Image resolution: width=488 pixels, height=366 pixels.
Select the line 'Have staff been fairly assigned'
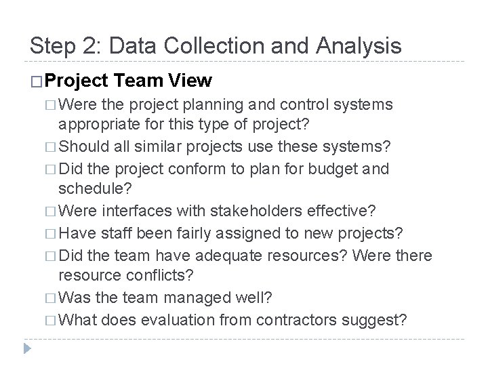pyautogui.click(x=230, y=234)
